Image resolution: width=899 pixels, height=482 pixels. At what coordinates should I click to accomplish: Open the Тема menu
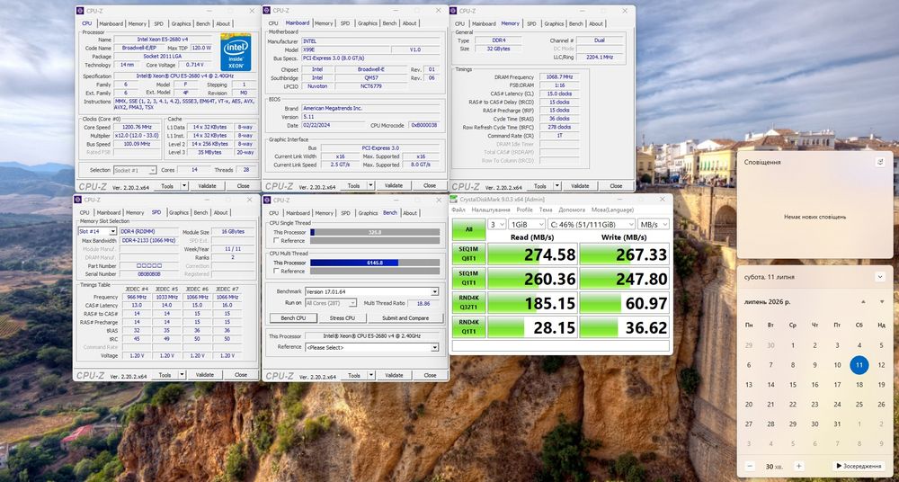pyautogui.click(x=546, y=210)
